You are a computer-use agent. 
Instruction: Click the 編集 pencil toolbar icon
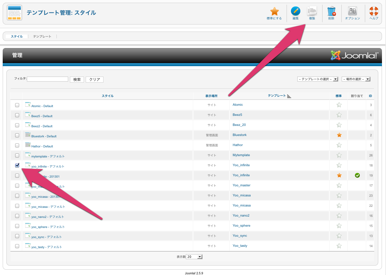tap(295, 12)
